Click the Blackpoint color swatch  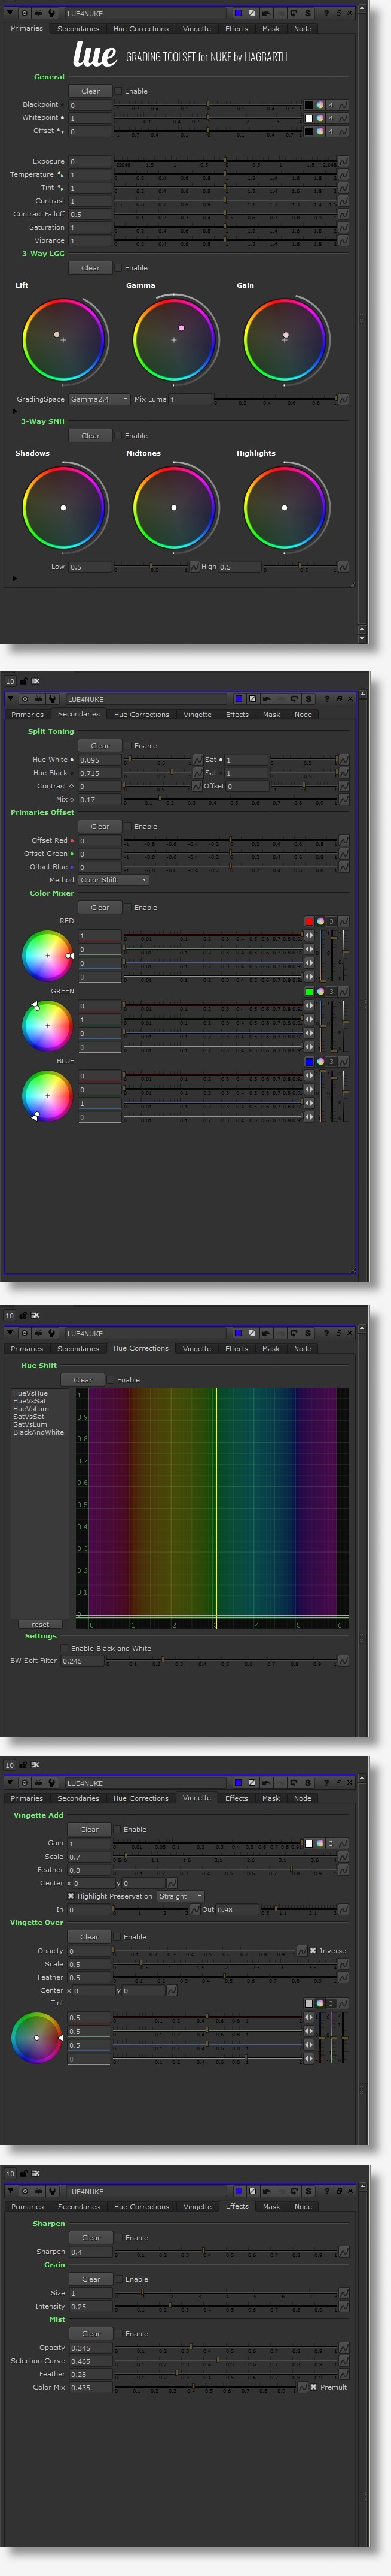coord(308,105)
